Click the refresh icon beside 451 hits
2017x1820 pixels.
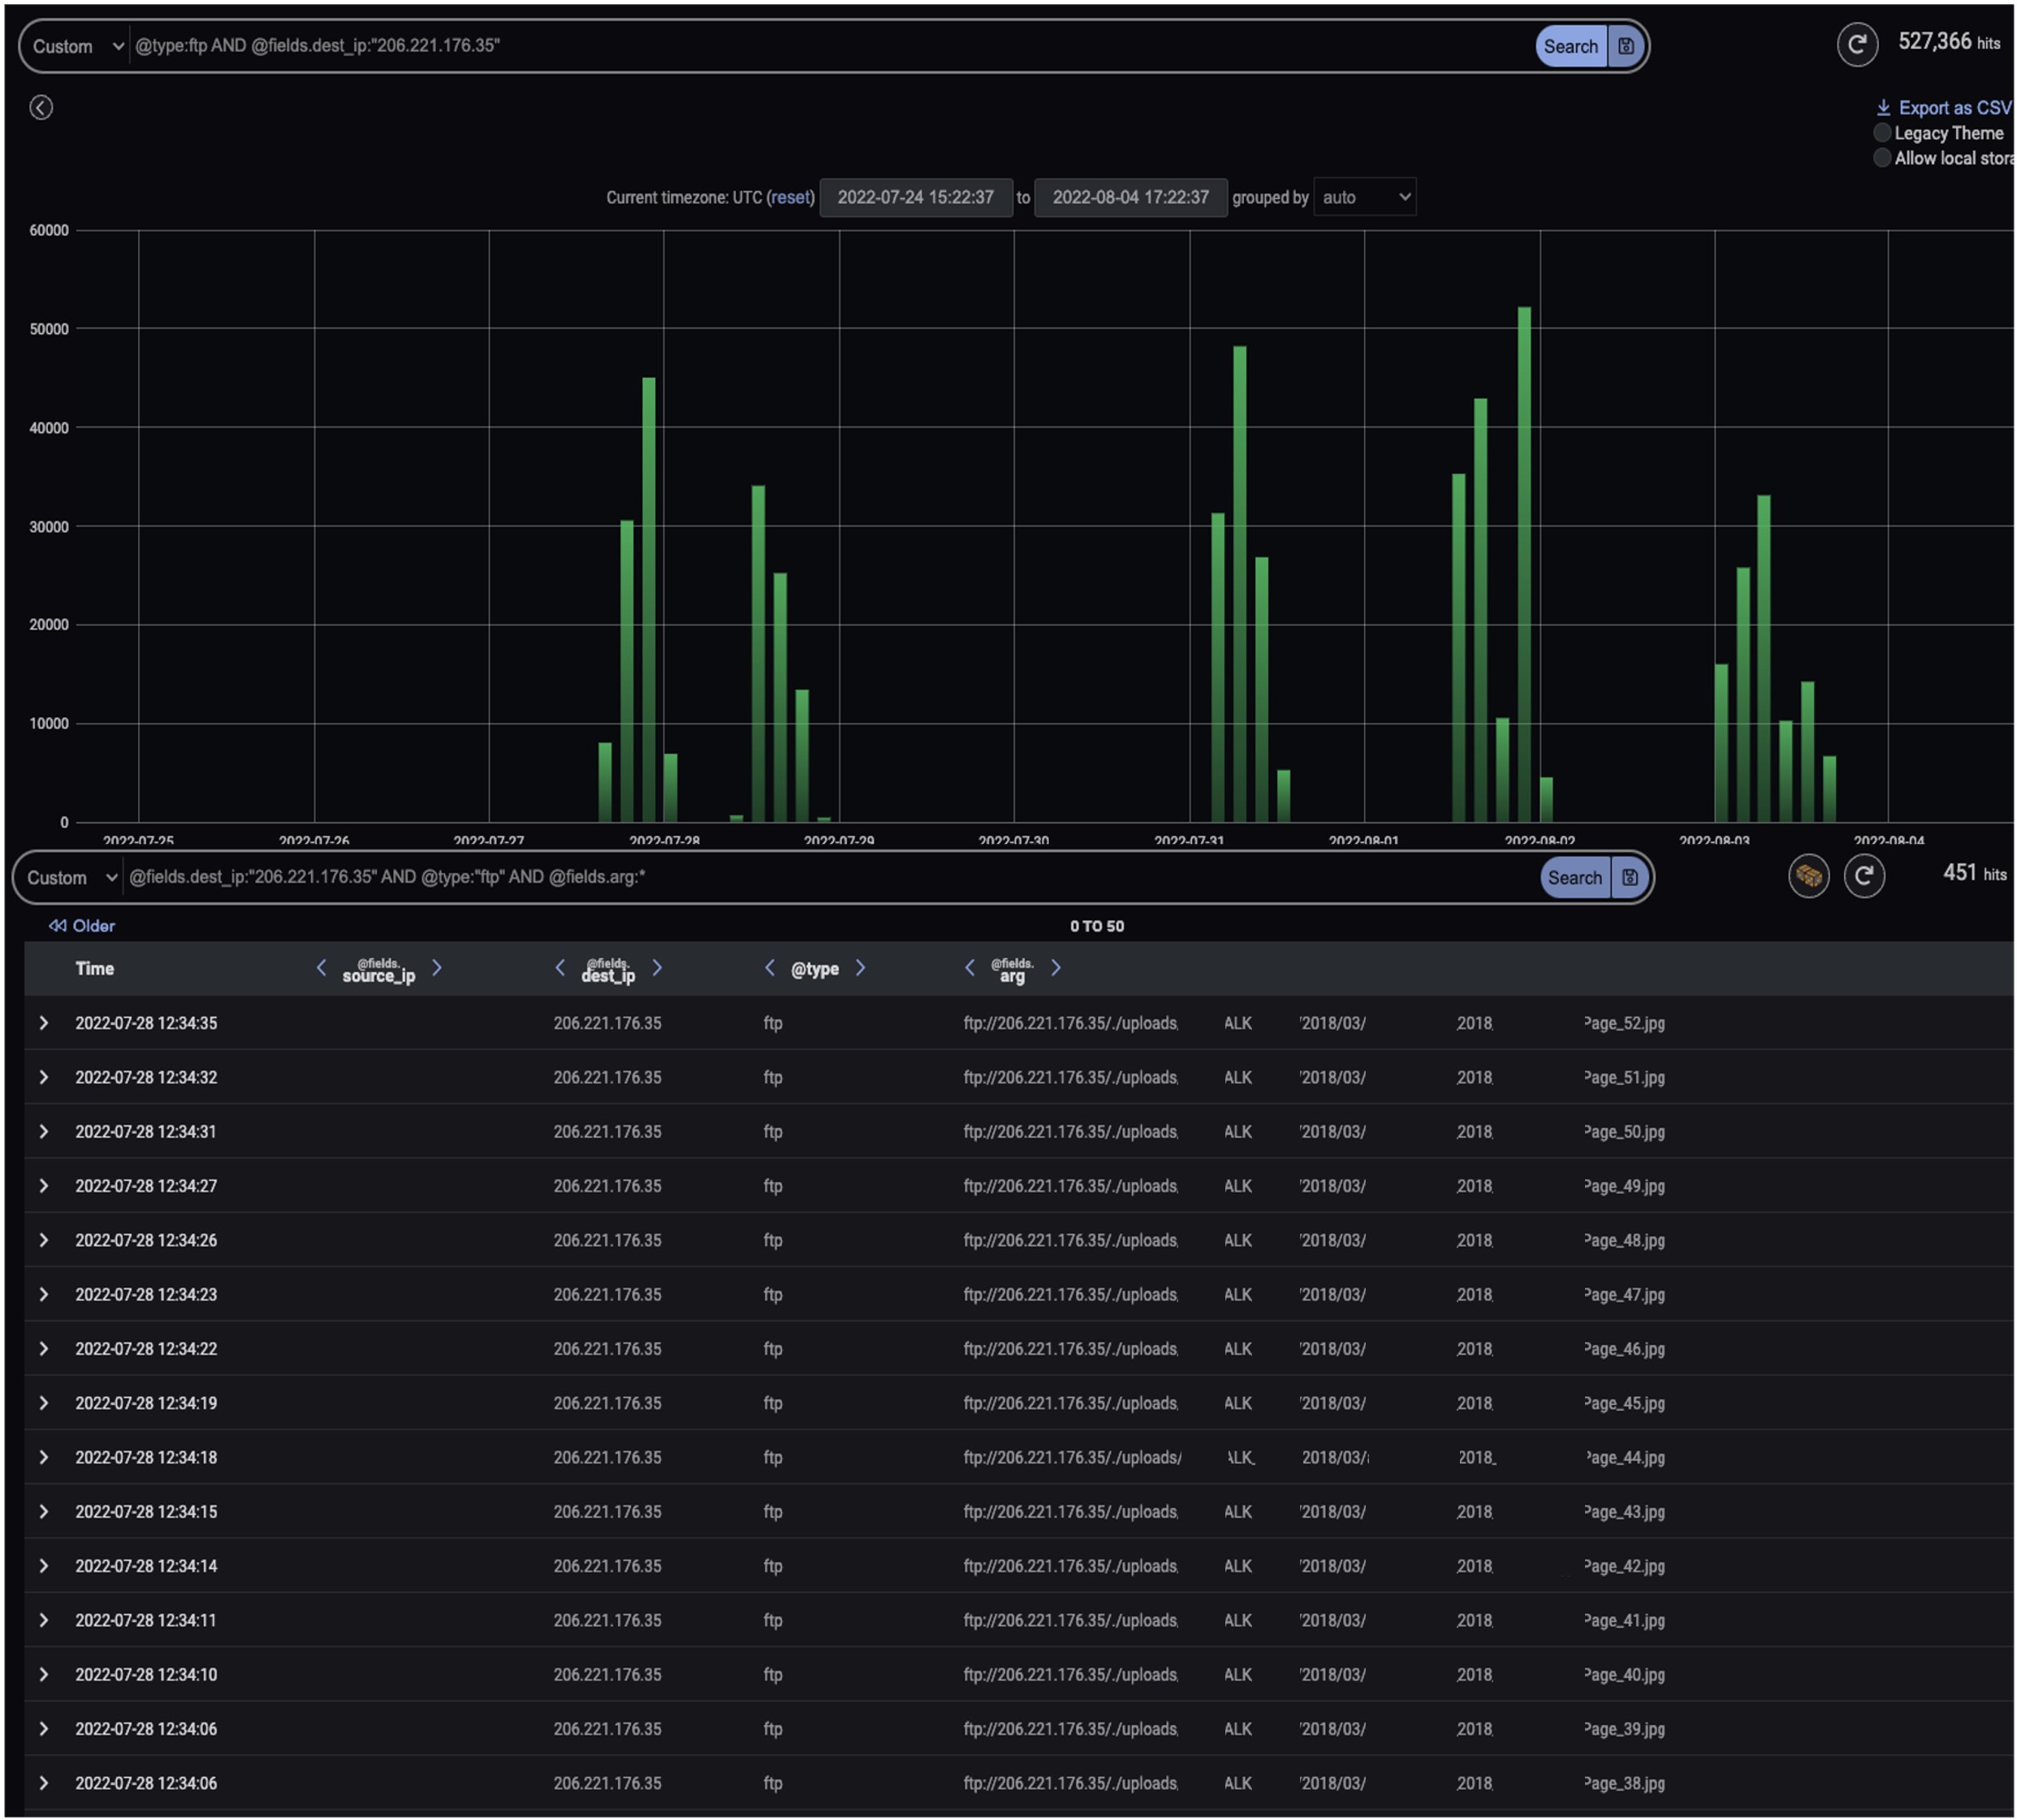click(x=1863, y=877)
